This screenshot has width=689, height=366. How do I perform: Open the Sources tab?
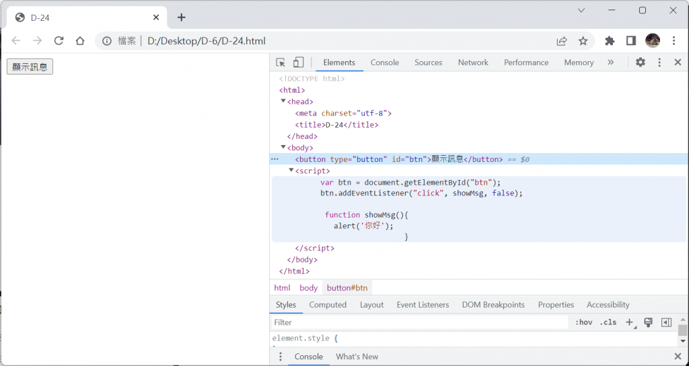(429, 62)
